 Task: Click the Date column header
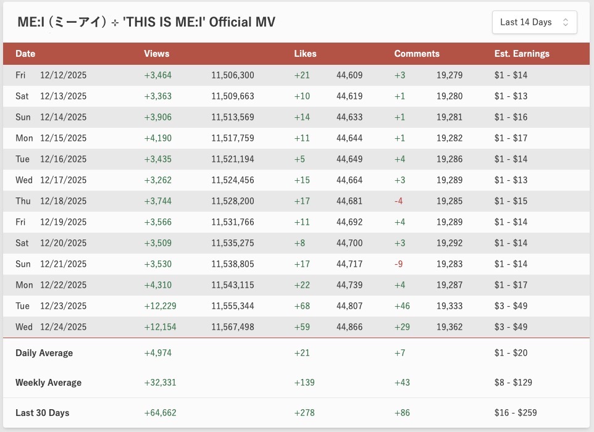point(25,54)
